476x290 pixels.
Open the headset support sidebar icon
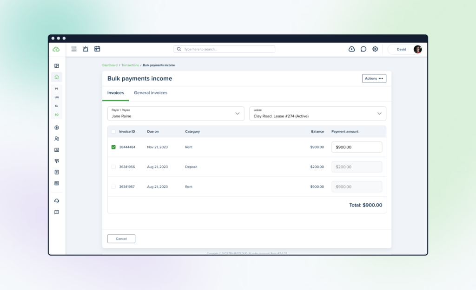(x=57, y=201)
